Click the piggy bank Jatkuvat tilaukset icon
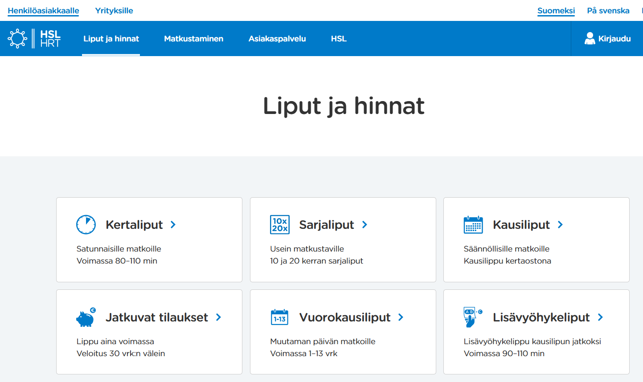The height and width of the screenshot is (382, 643). pyautogui.click(x=86, y=317)
